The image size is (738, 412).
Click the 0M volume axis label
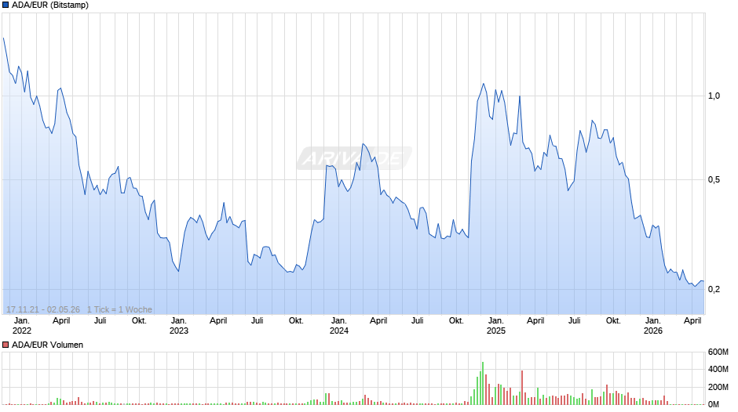[714, 404]
